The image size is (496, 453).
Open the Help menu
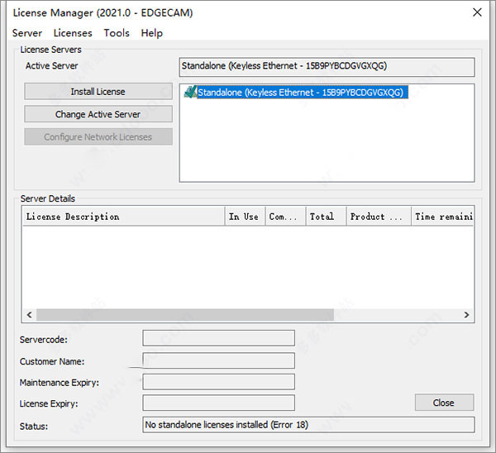point(151,33)
